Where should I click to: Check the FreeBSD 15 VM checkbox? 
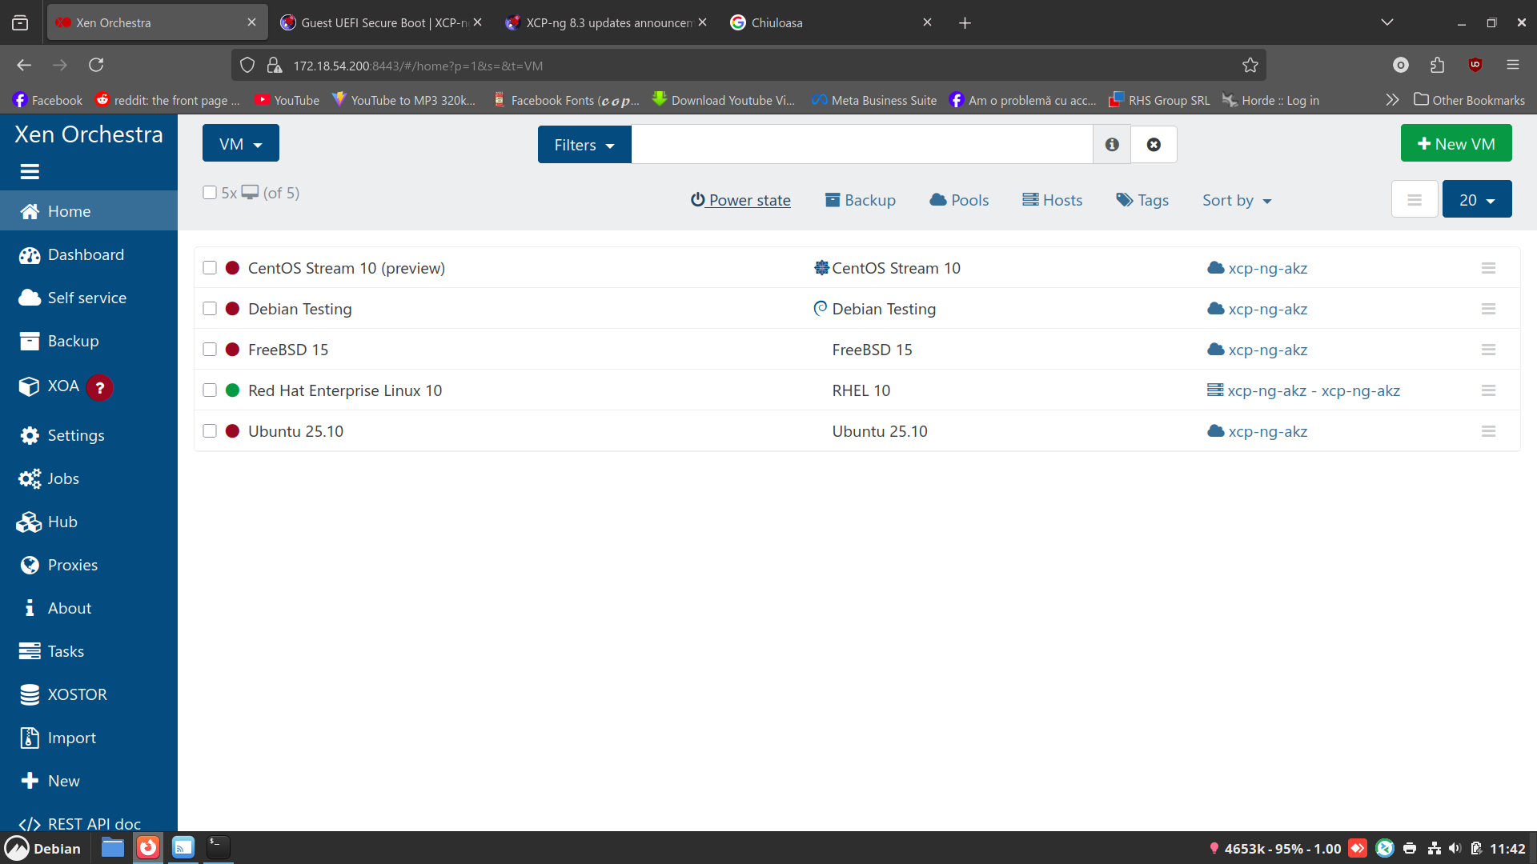[x=210, y=350]
